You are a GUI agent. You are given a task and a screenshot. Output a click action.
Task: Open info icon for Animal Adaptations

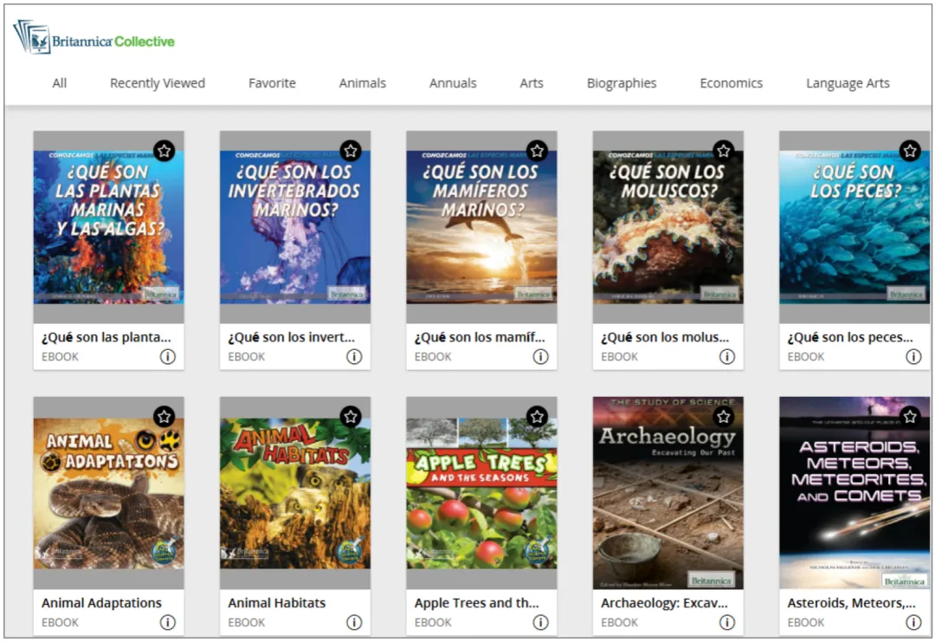point(168,622)
